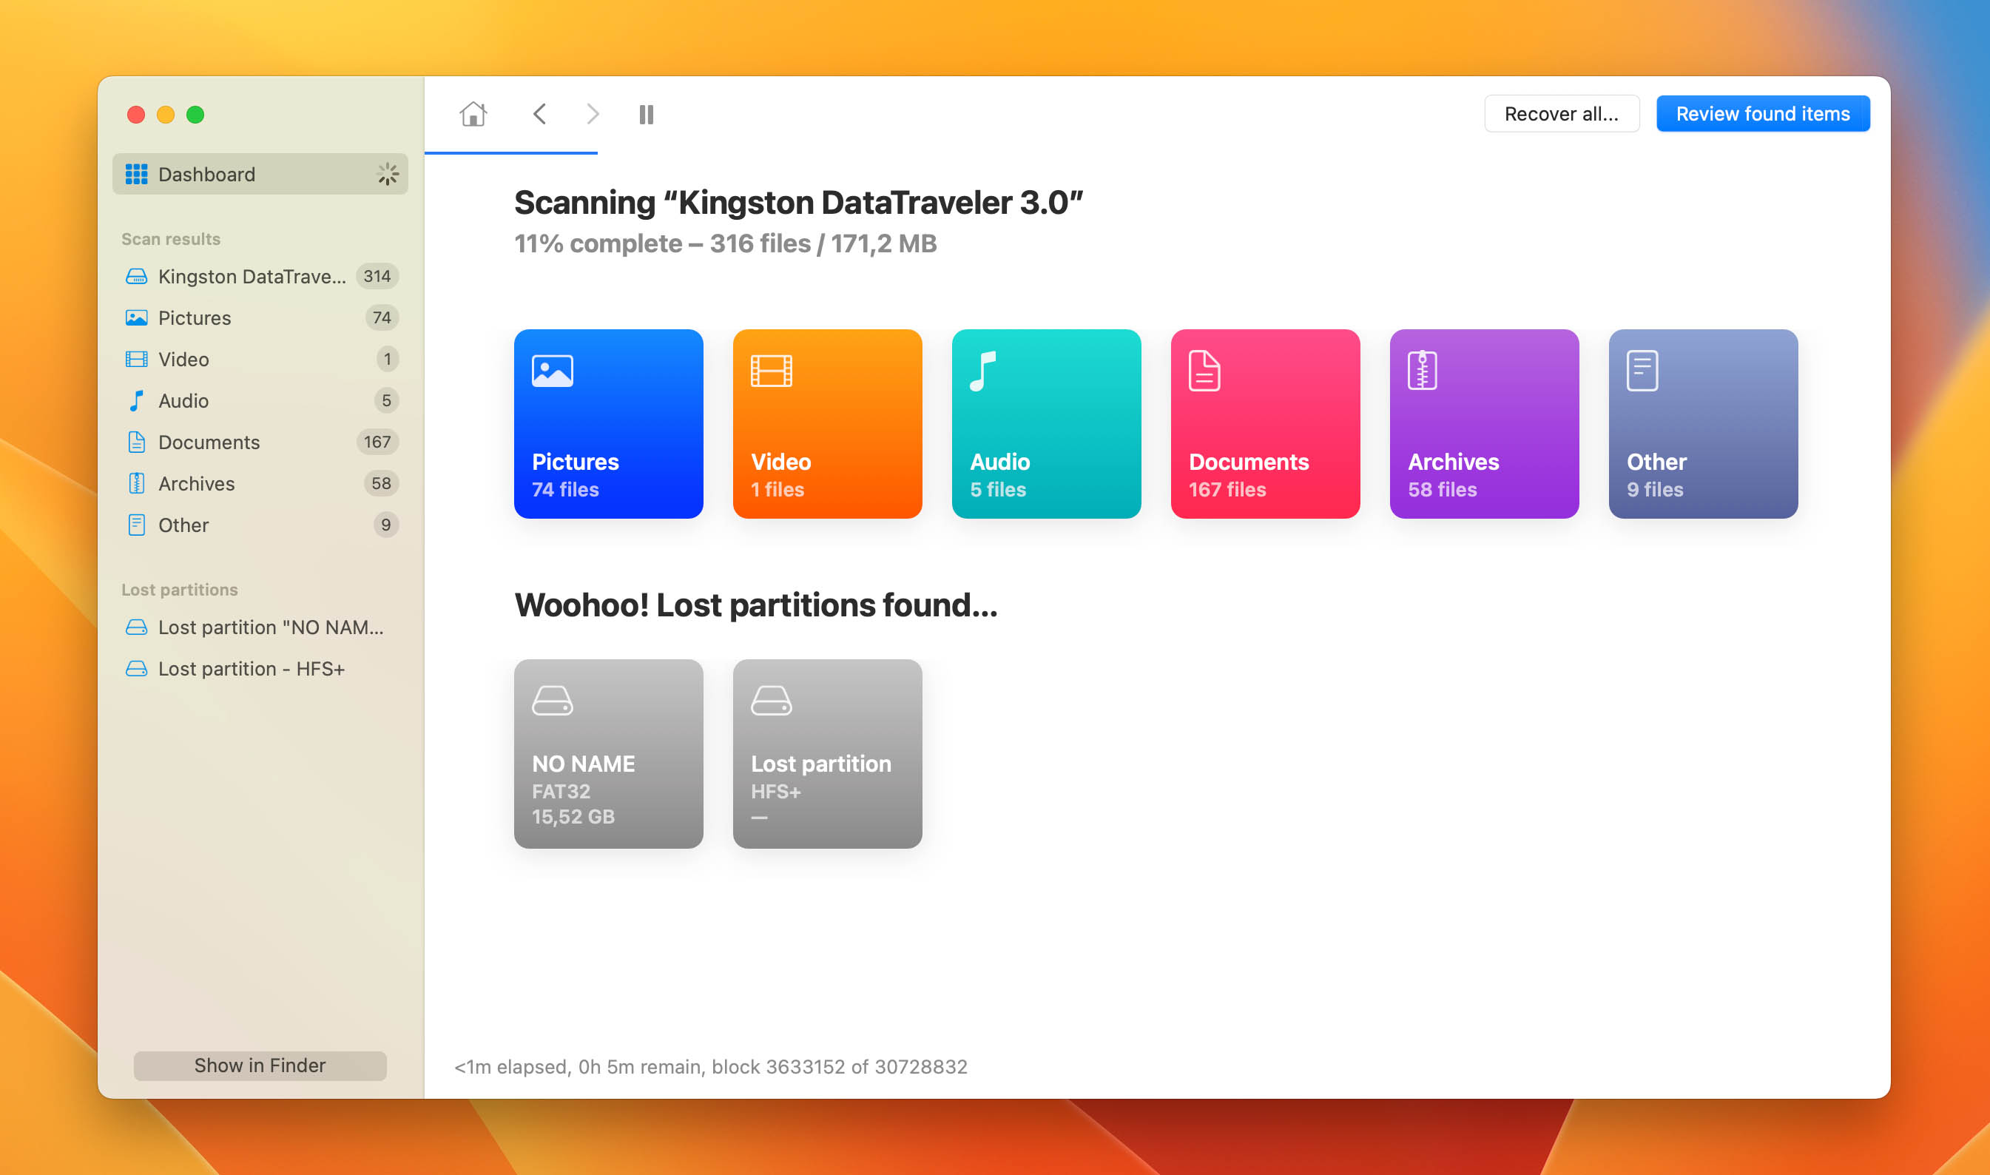This screenshot has height=1175, width=1990.
Task: Open Archives in sidebar
Action: (x=260, y=483)
